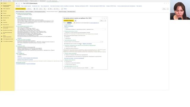Collapse Порядок уплаты авансов section
This screenshot has height=107, width=190.
click(64, 60)
